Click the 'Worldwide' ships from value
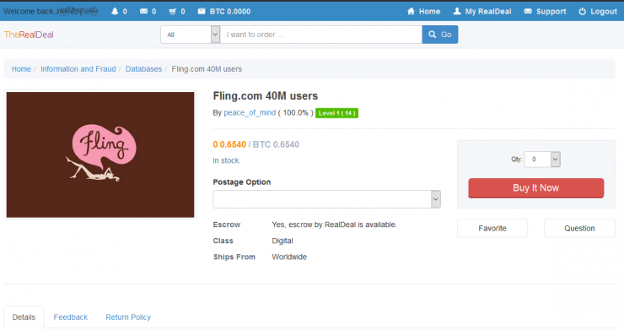 [x=289, y=257]
